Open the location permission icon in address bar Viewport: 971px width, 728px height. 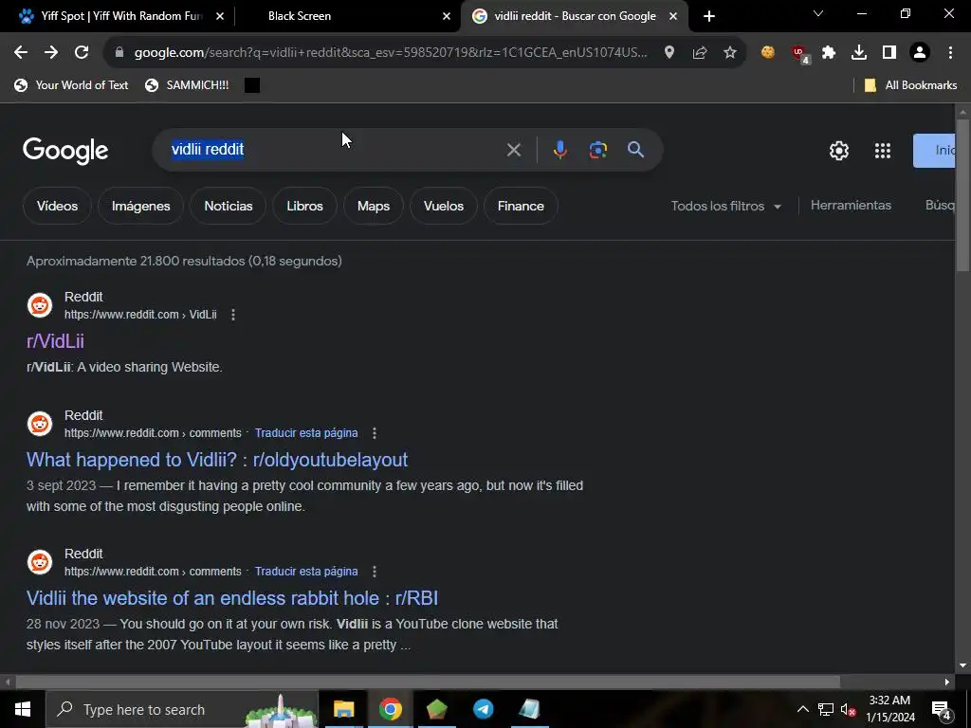coord(669,53)
